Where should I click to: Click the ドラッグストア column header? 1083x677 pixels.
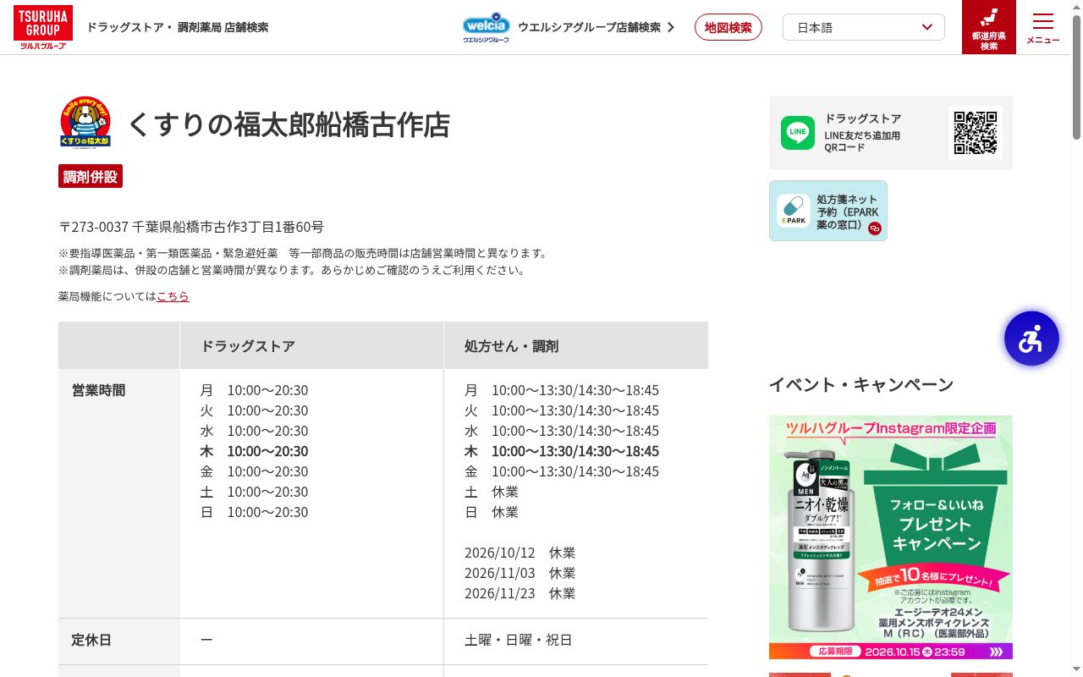tap(311, 345)
